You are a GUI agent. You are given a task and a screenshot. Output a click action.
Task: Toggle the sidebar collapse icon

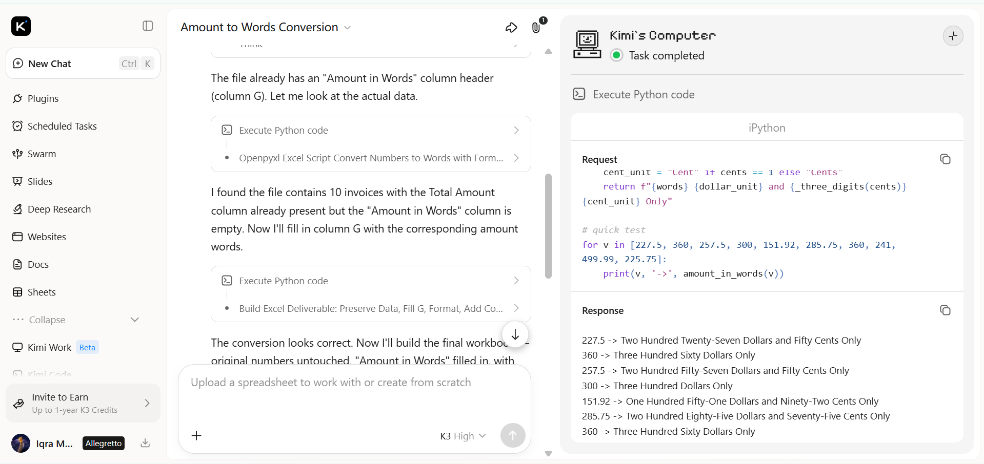148,26
